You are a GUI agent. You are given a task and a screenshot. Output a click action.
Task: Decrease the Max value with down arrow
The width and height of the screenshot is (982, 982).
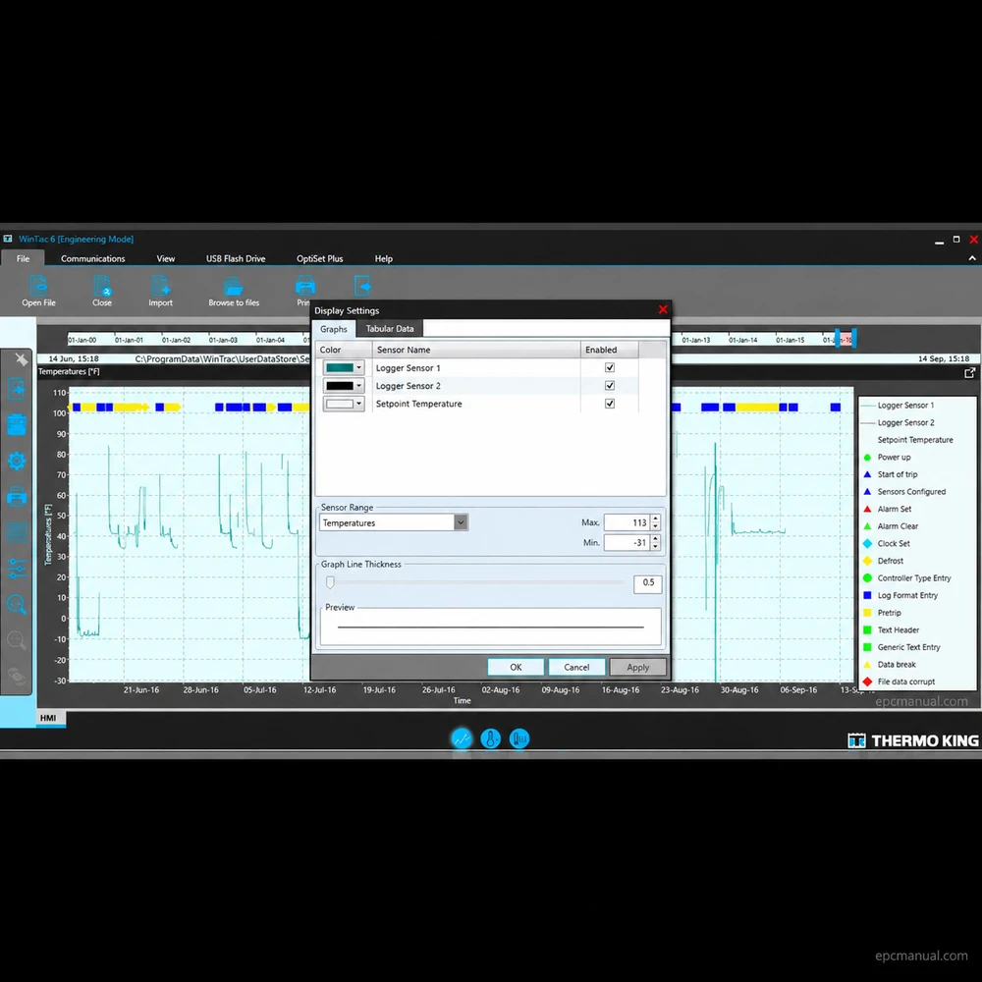655,526
